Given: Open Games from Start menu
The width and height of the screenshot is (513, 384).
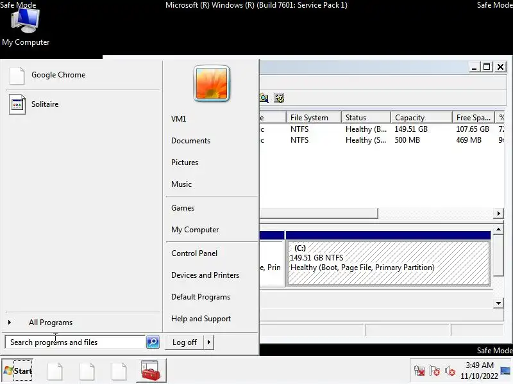Looking at the screenshot, I should (183, 208).
